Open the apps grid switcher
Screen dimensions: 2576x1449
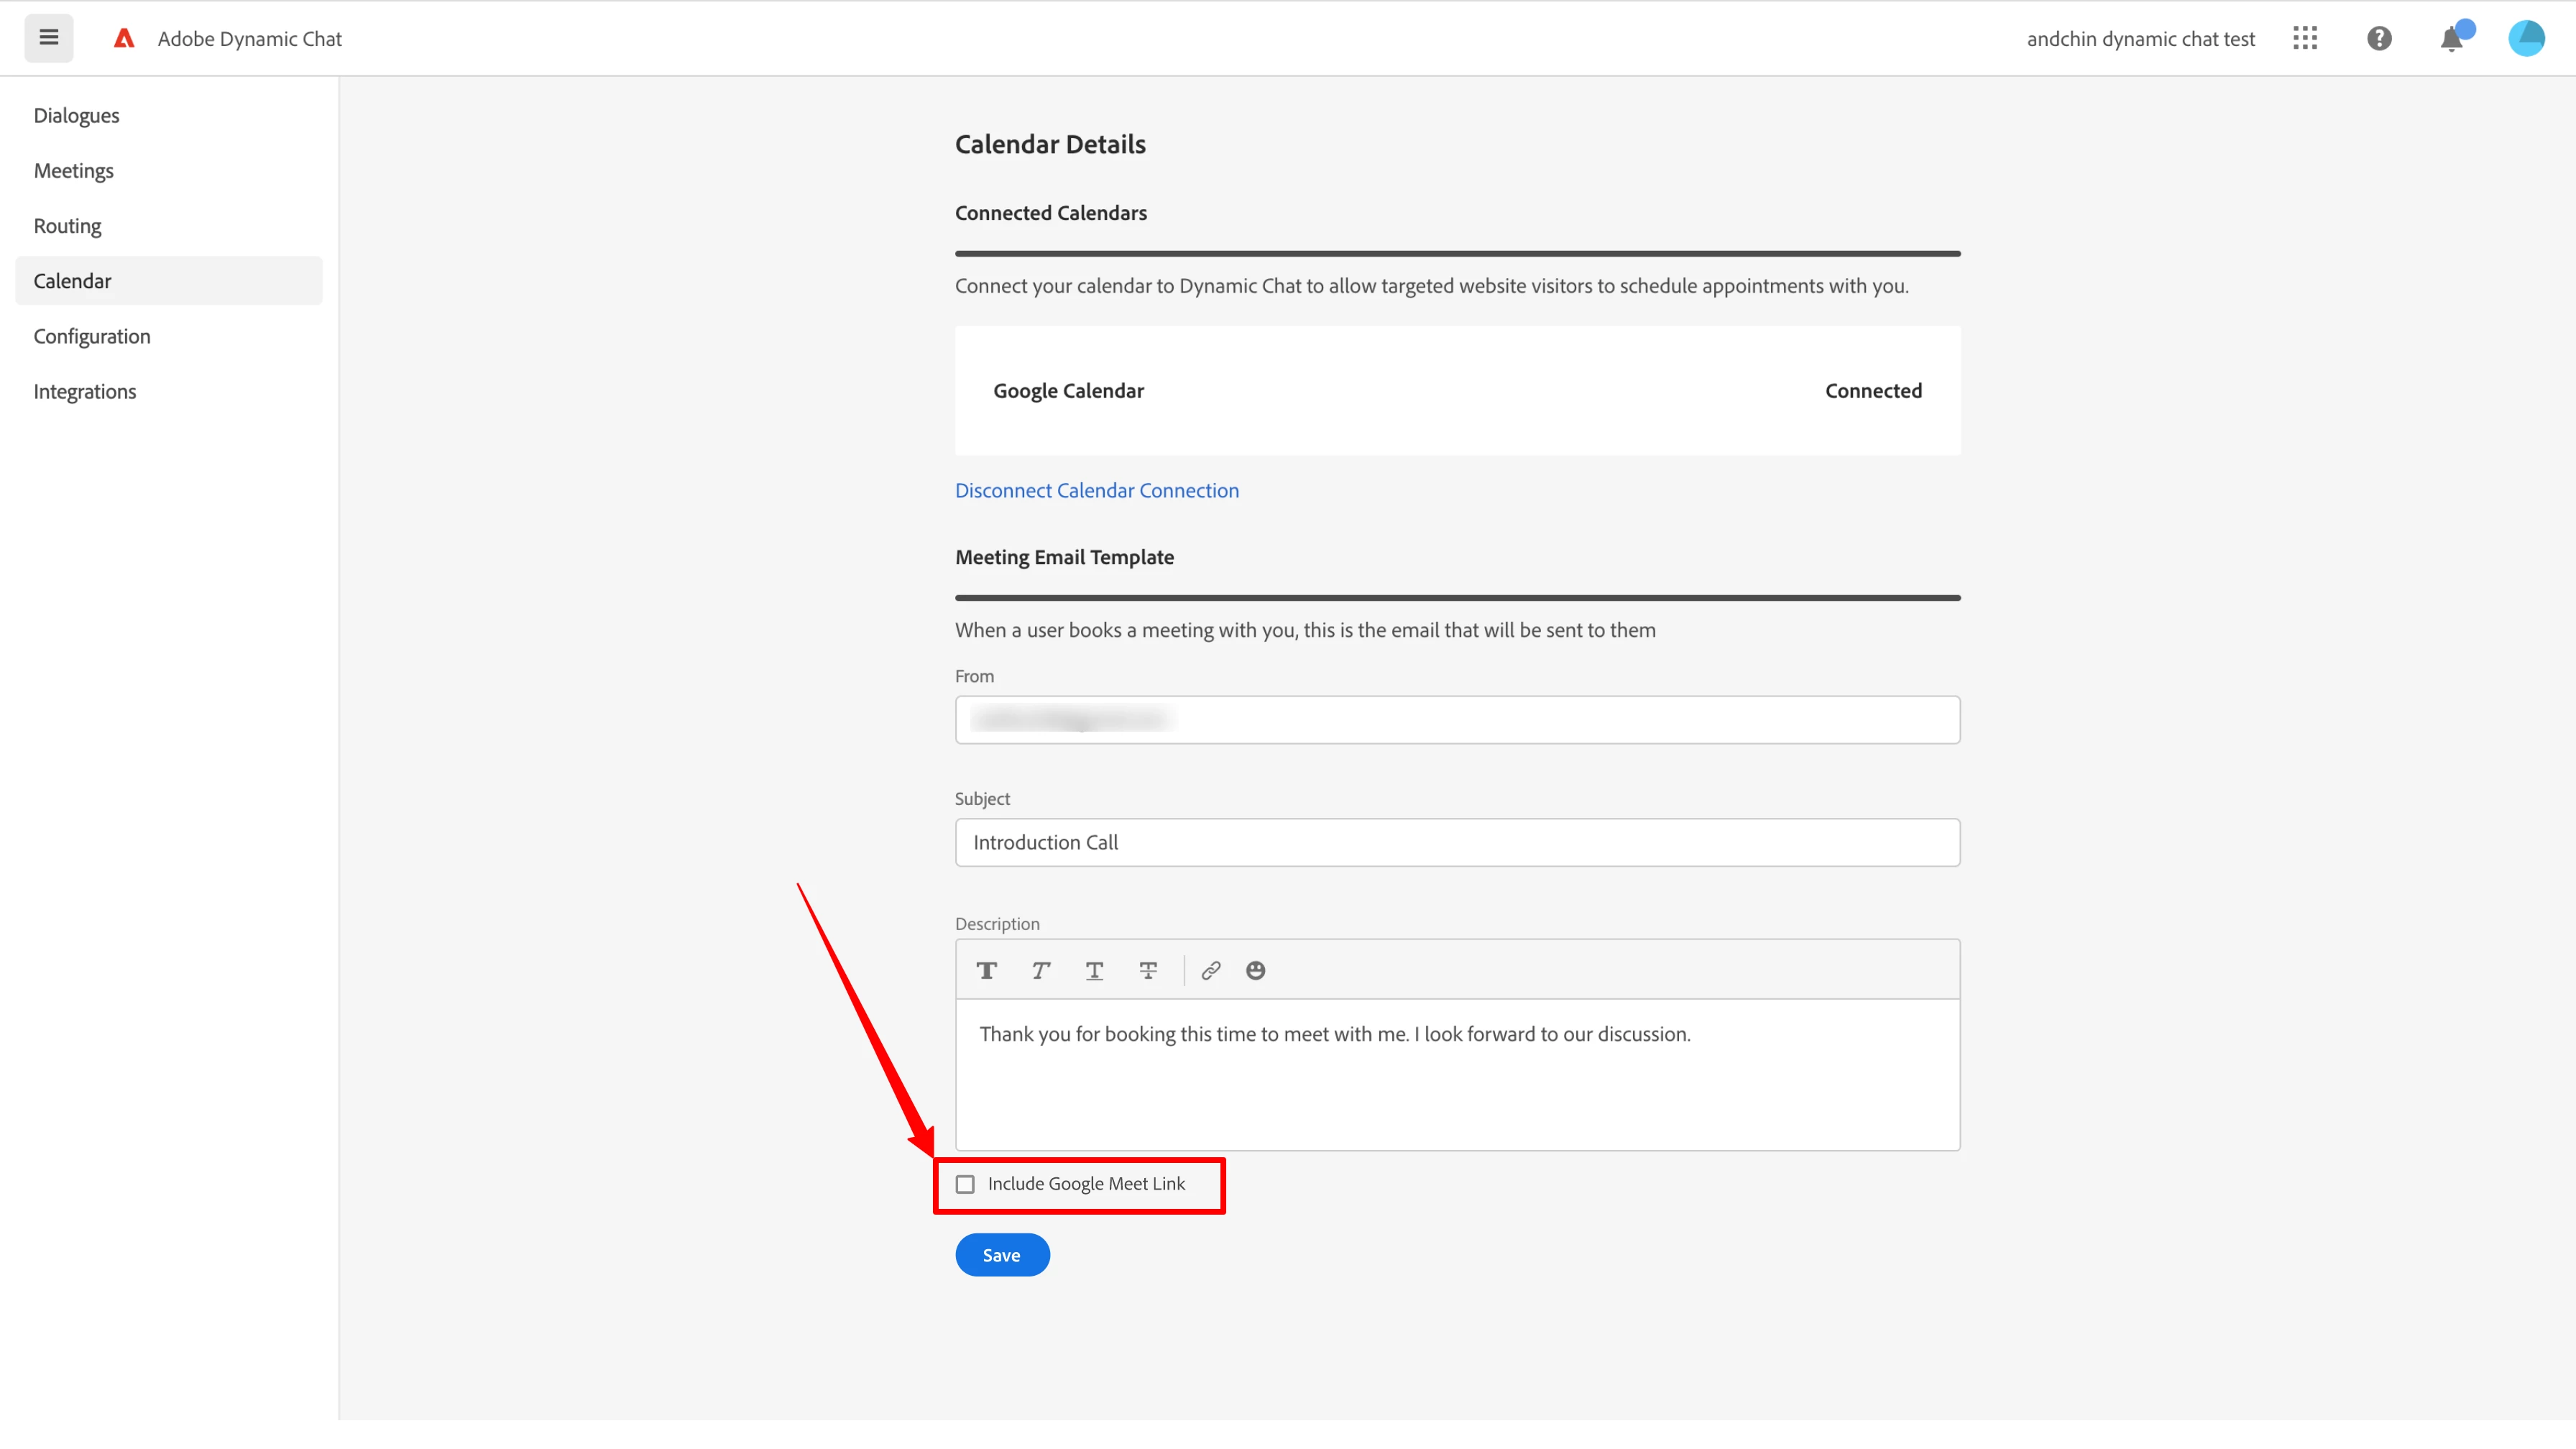pos(2305,38)
